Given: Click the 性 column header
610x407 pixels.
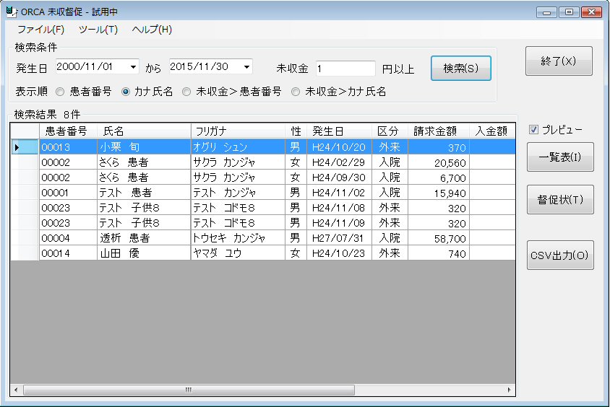Looking at the screenshot, I should tap(296, 131).
